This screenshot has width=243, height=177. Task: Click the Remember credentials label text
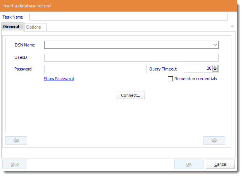[x=196, y=79]
